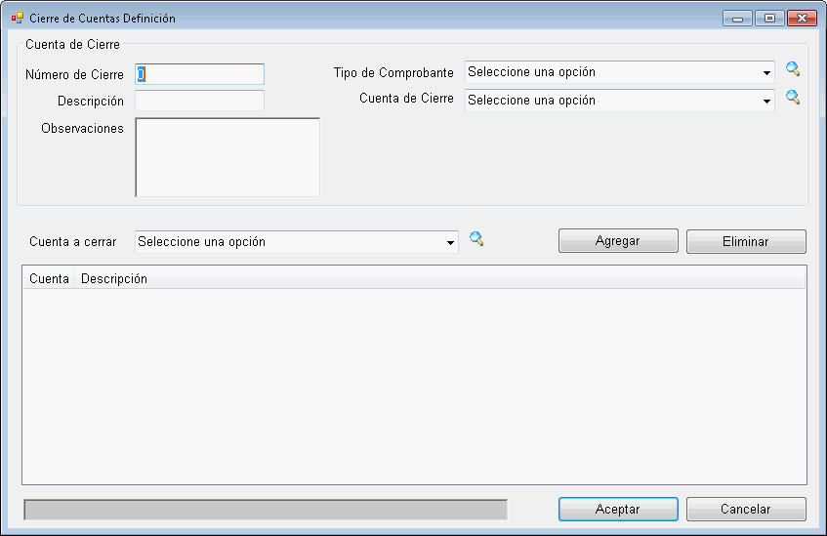
Task: Click the Cancelar button
Action: click(746, 510)
